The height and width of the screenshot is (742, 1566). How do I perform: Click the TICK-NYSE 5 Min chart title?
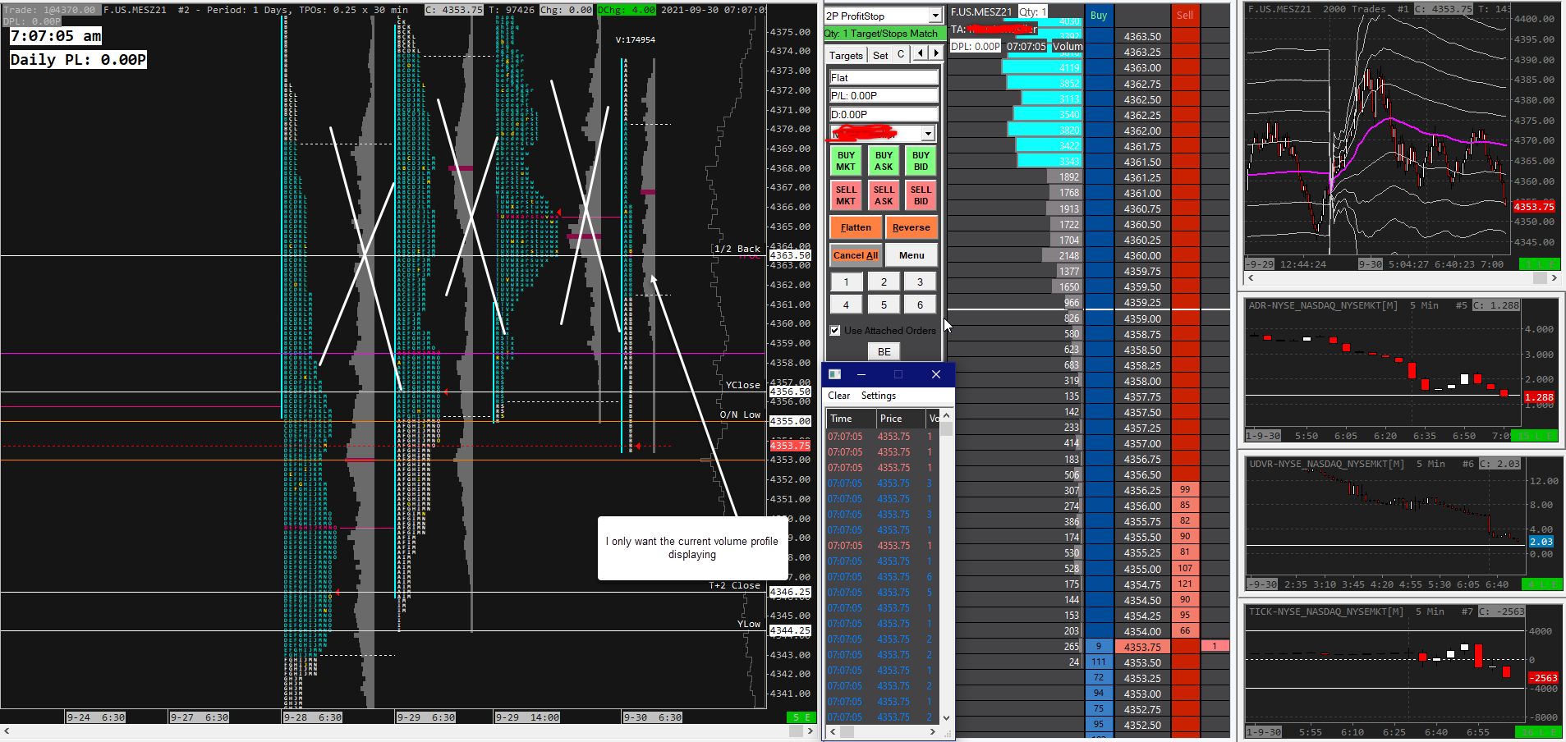tap(1346, 611)
